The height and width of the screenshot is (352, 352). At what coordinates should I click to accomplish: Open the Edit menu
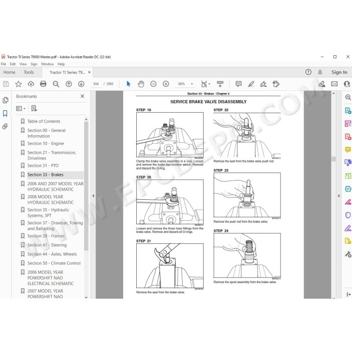coord(13,64)
